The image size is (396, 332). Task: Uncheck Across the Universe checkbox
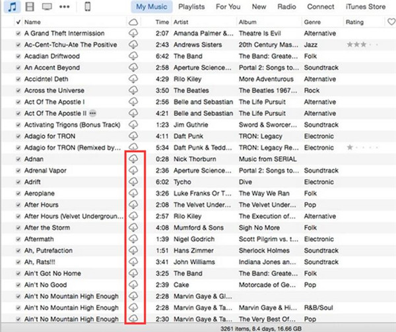18,90
